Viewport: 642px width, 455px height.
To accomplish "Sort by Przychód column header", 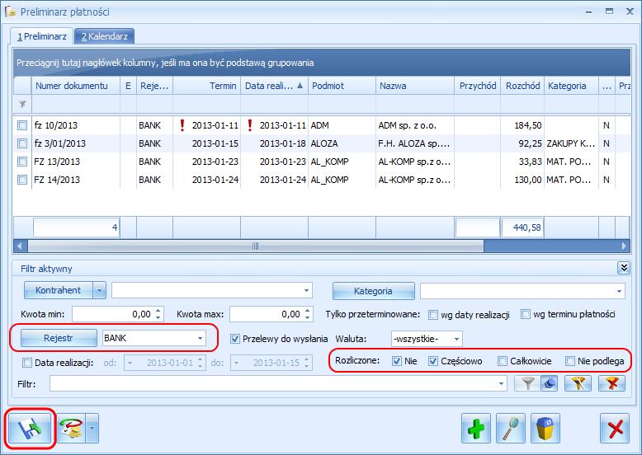I will tap(478, 86).
